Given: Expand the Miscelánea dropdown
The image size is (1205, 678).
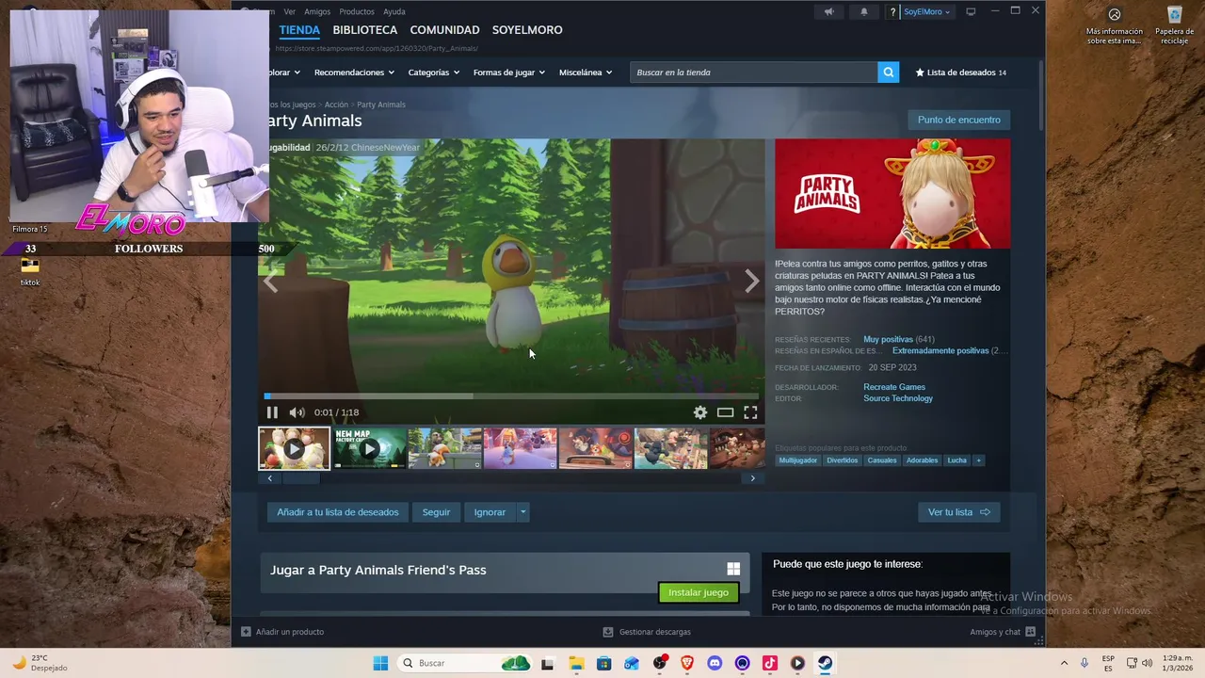Looking at the screenshot, I should 586,73.
